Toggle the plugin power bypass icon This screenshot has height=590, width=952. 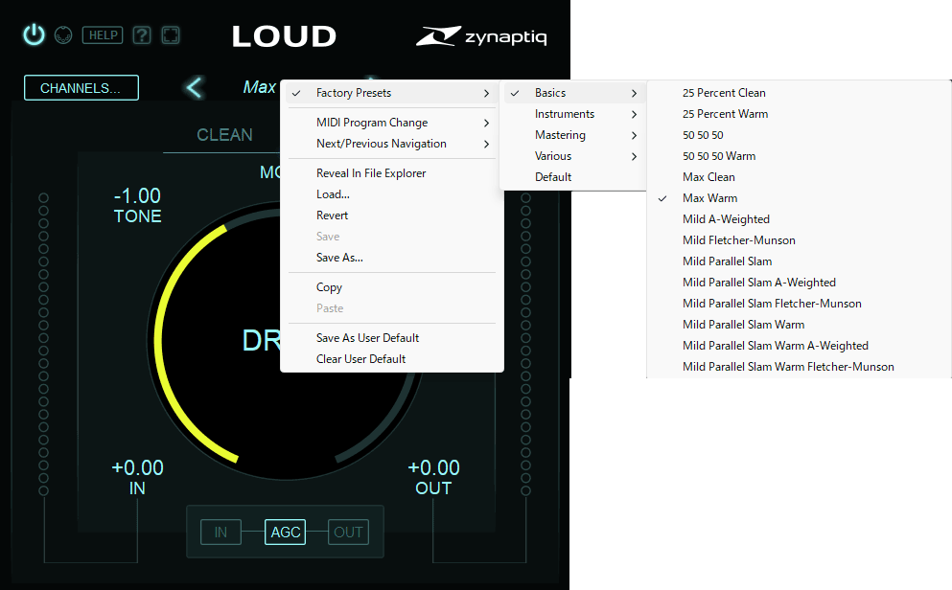click(34, 34)
